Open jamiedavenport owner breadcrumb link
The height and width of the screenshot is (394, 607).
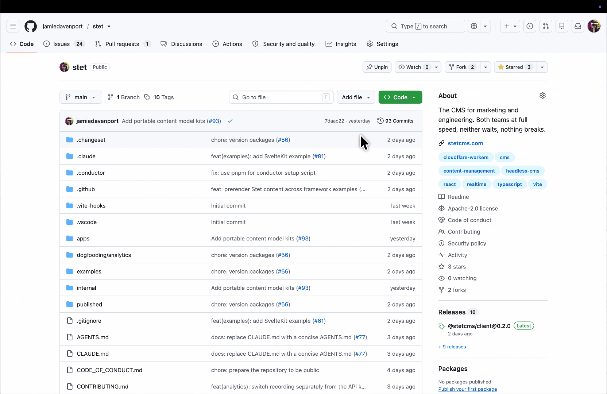click(62, 26)
